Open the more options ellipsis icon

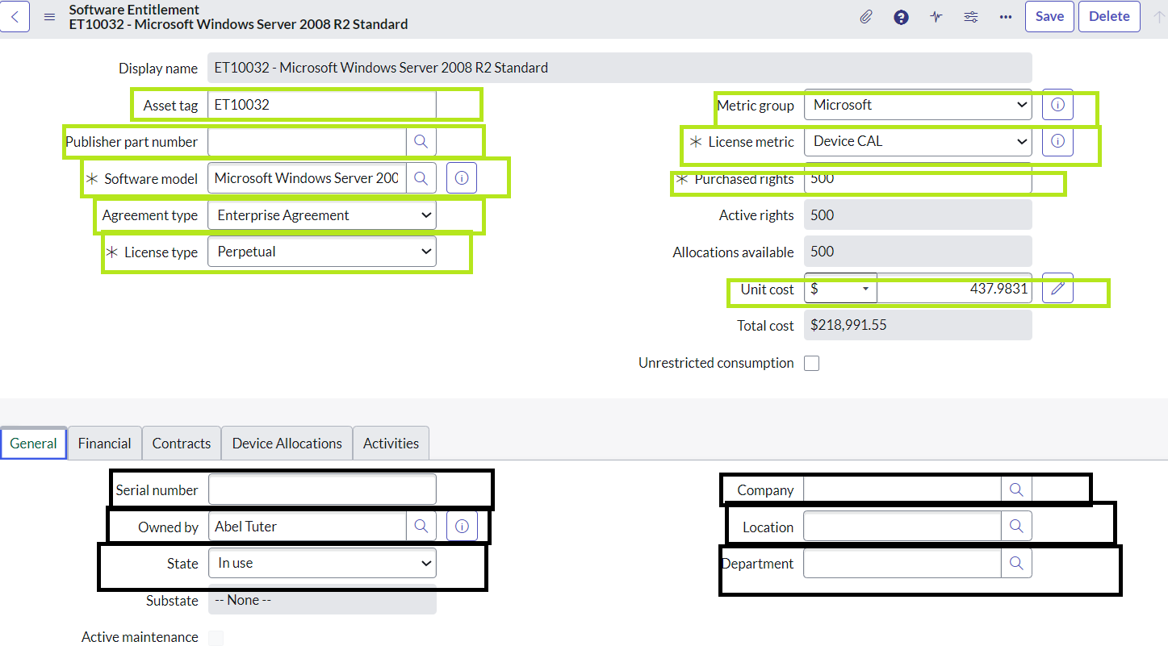[x=1005, y=16]
